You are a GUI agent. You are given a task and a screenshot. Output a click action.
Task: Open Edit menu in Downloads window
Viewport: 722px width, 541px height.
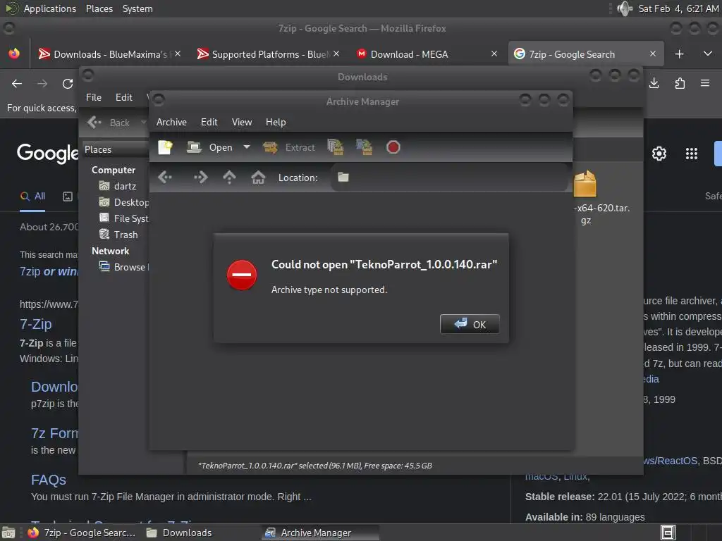[x=123, y=97]
